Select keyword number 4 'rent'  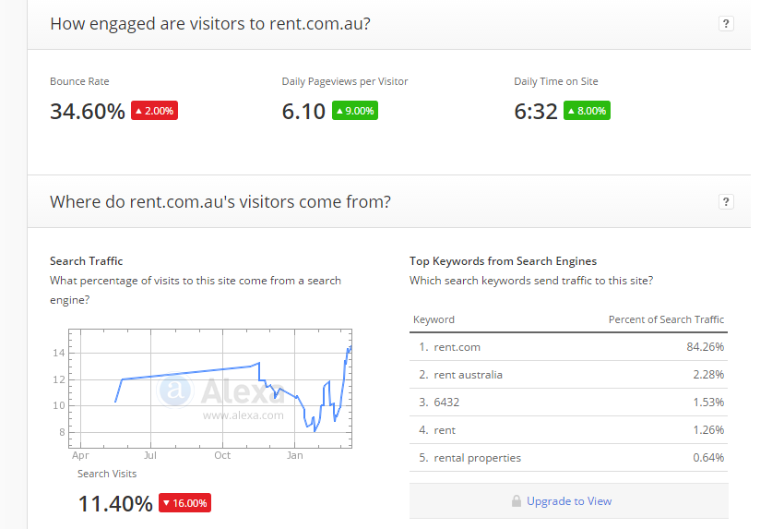pyautogui.click(x=445, y=430)
